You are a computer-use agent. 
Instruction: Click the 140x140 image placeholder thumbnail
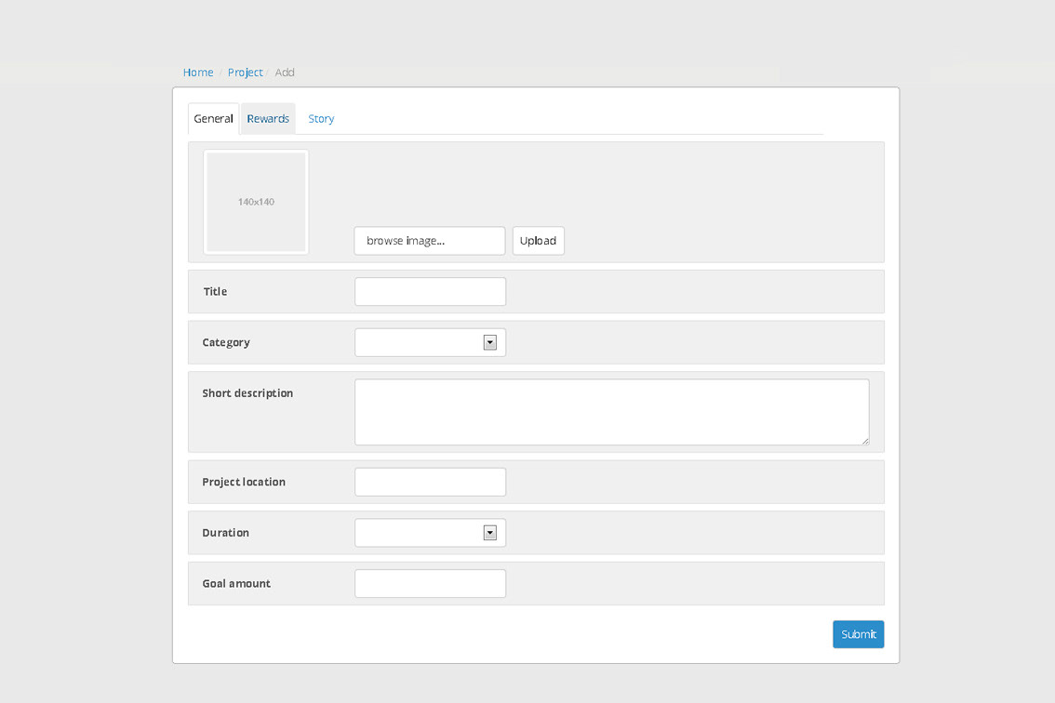(x=256, y=202)
